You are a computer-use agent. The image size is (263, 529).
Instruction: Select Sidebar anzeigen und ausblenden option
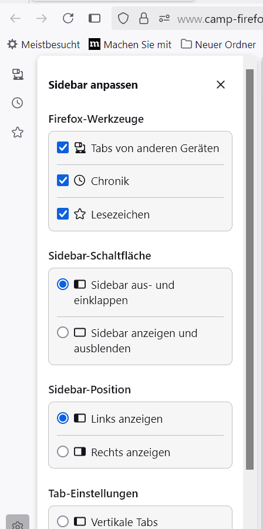(x=63, y=333)
